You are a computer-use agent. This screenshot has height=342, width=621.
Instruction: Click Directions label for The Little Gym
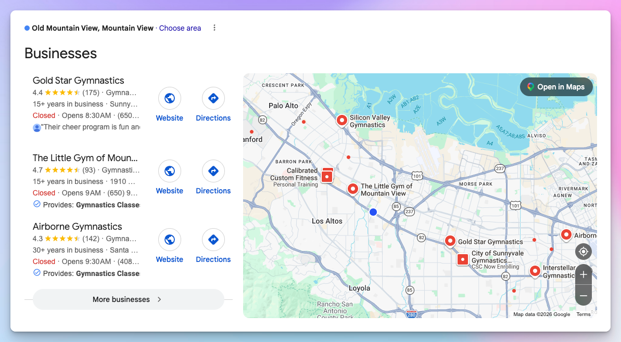213,191
